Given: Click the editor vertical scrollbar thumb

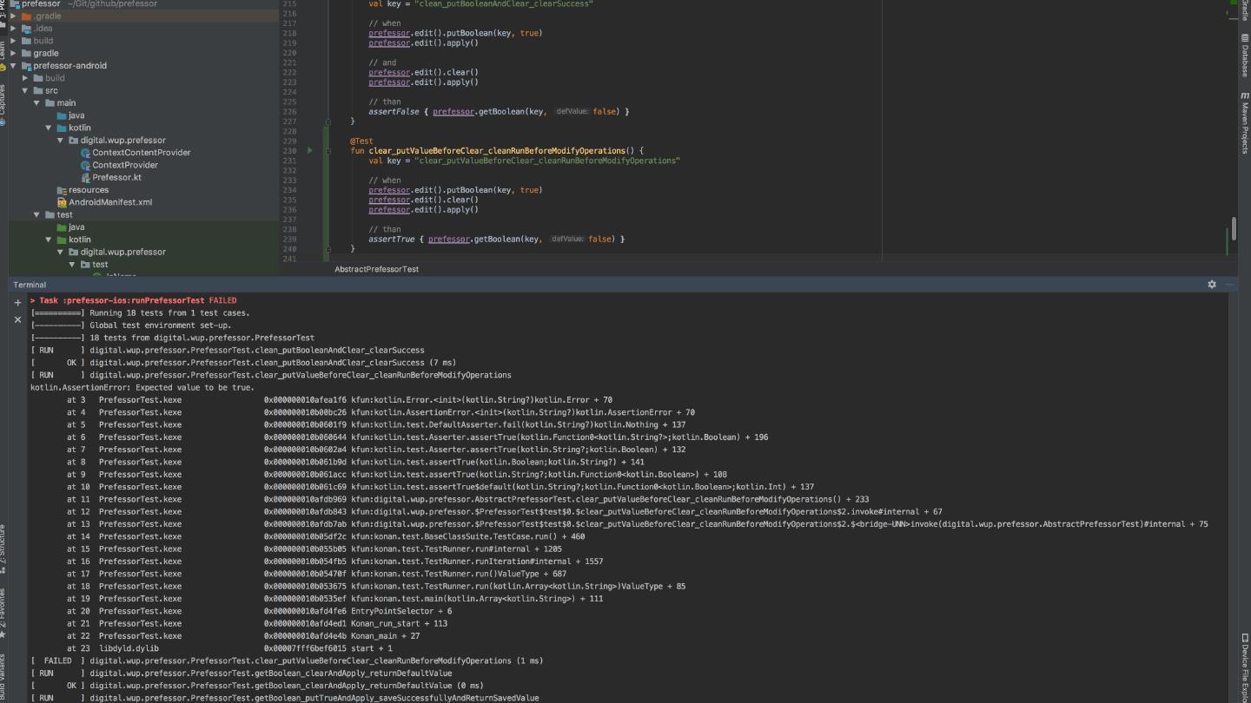Looking at the screenshot, I should pos(1233,228).
